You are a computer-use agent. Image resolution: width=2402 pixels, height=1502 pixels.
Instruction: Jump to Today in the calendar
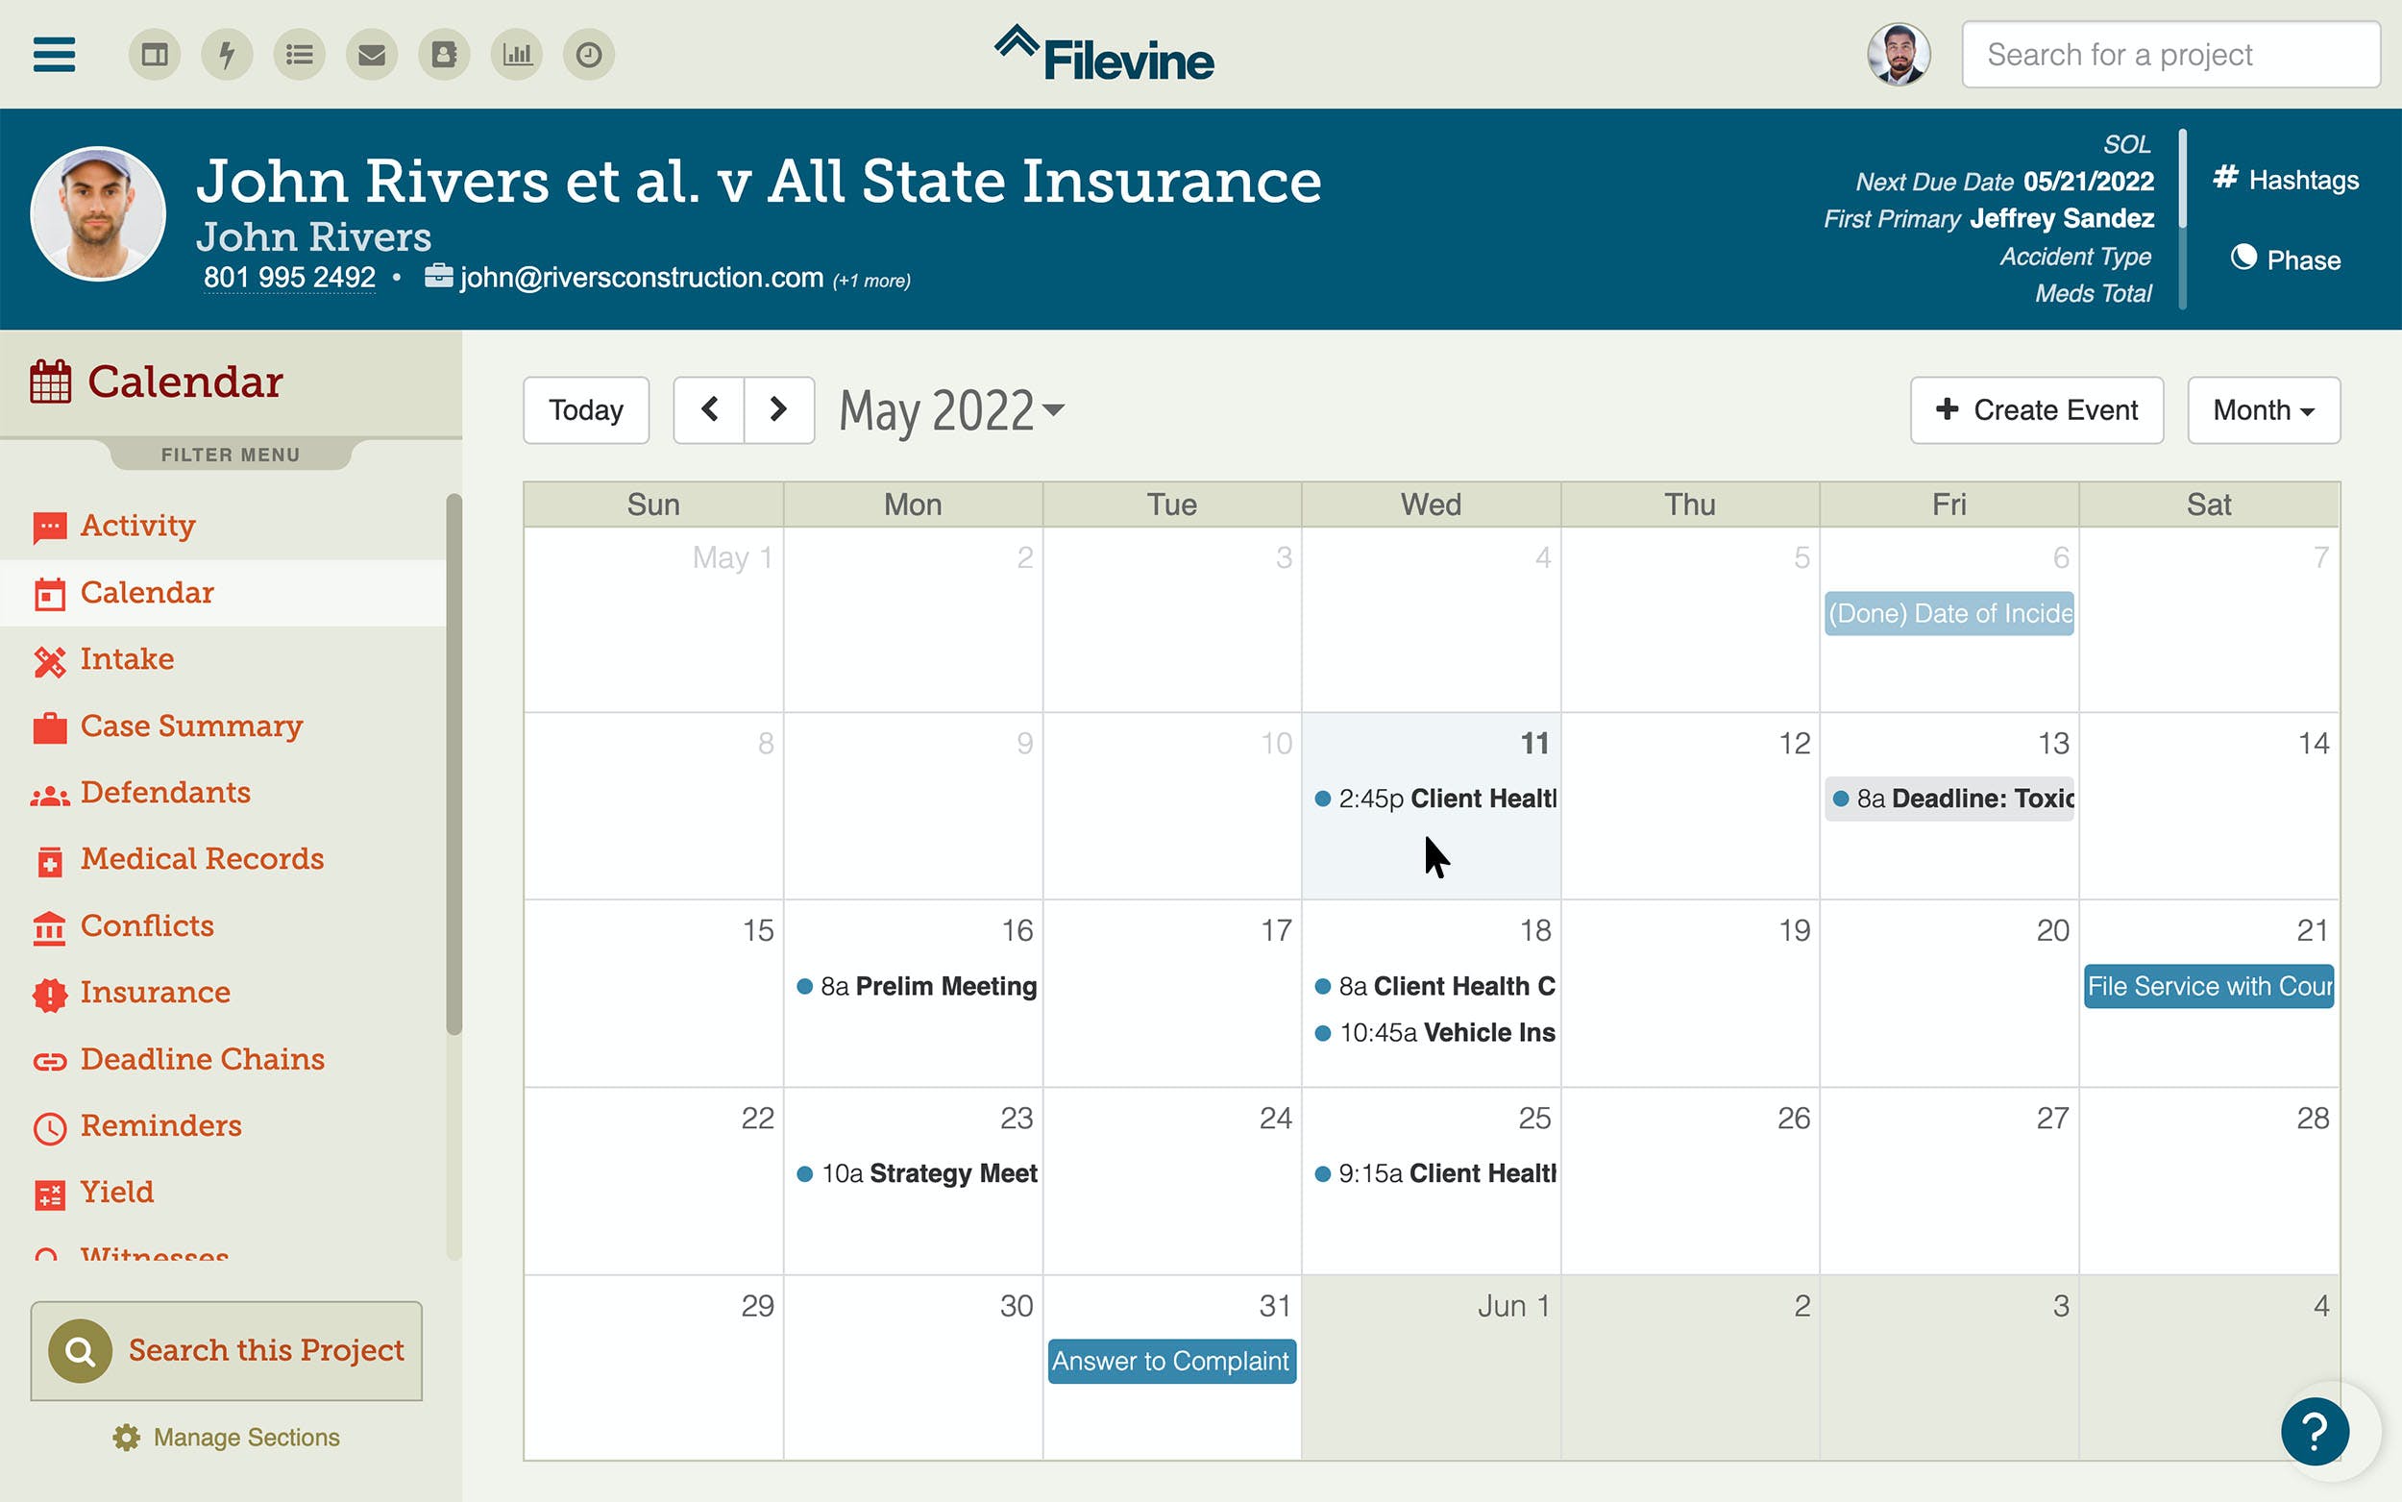586,409
